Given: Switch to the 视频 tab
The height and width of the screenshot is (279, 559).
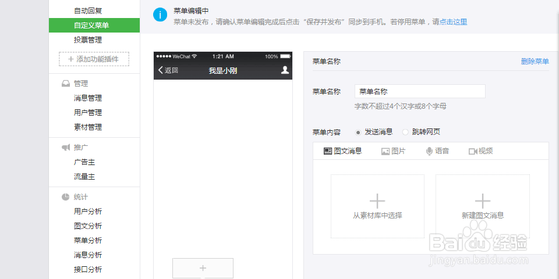Looking at the screenshot, I should [x=480, y=151].
